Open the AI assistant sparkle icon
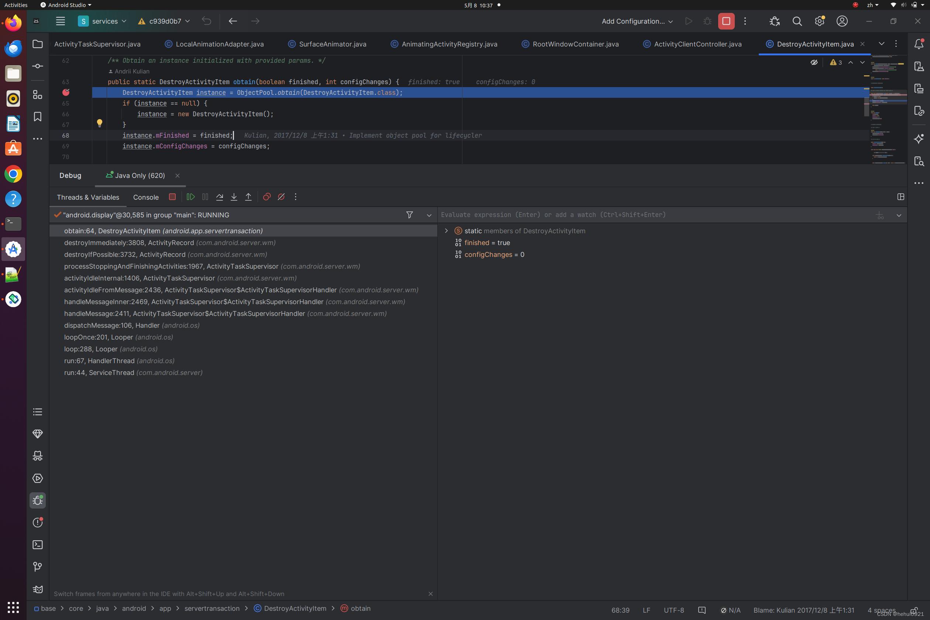This screenshot has width=930, height=620. (919, 139)
